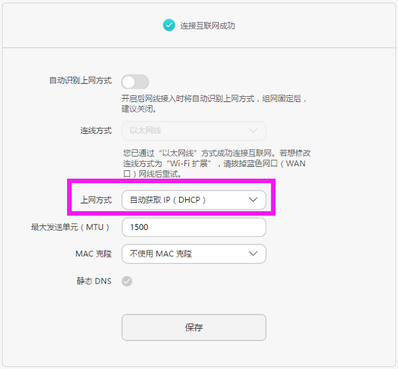The height and width of the screenshot is (369, 398).
Task: Click the greyed chevron in 连线方式 box
Action: tap(253, 131)
